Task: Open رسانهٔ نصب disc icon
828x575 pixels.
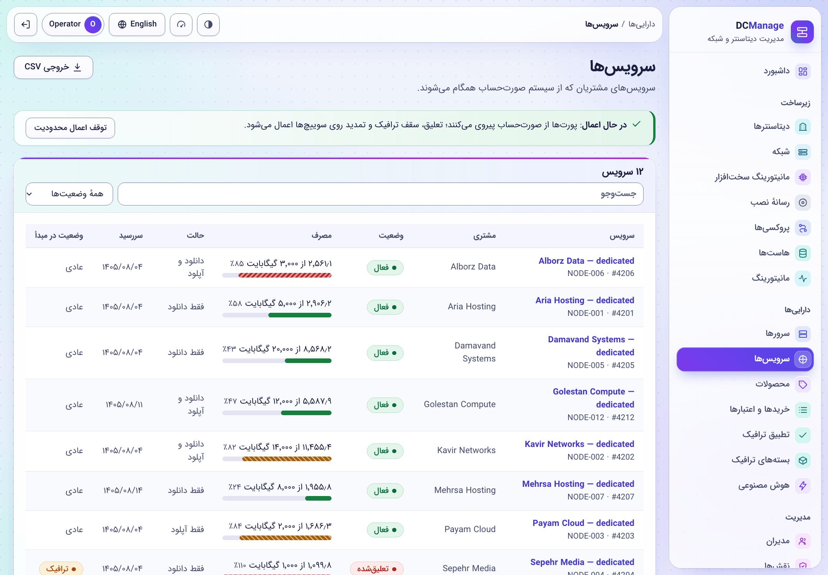Action: point(803,202)
